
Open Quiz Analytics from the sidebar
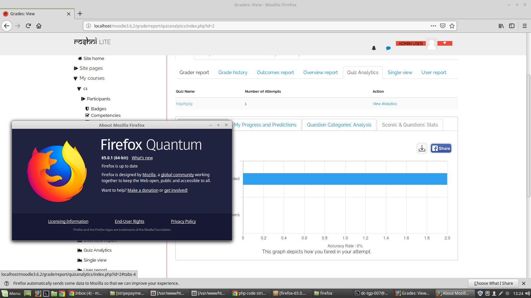coord(97,250)
